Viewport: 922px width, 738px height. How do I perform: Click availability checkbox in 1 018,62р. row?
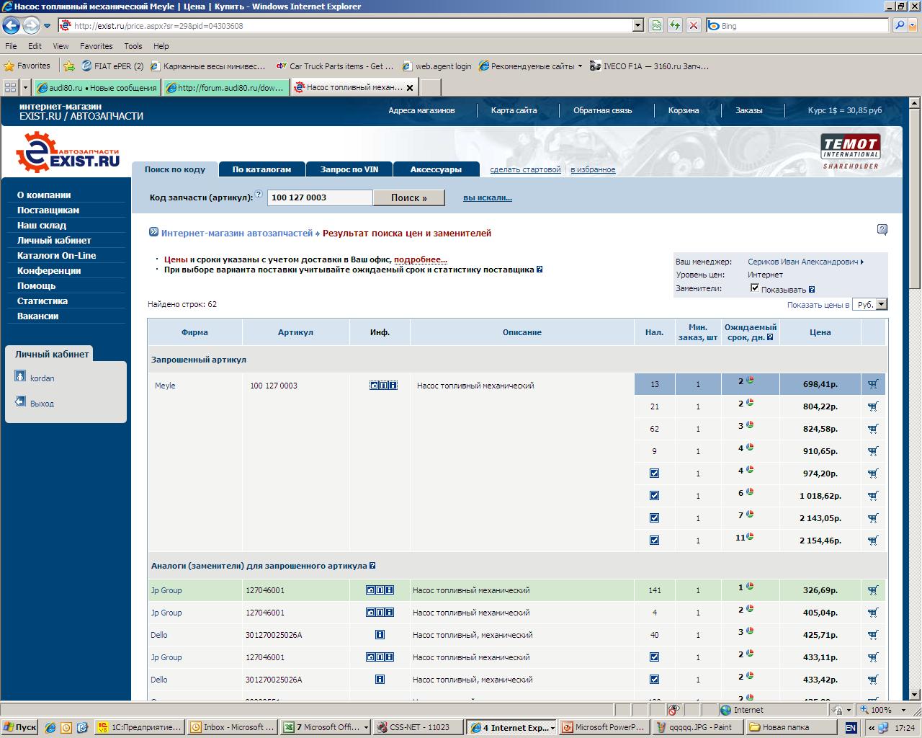click(654, 496)
